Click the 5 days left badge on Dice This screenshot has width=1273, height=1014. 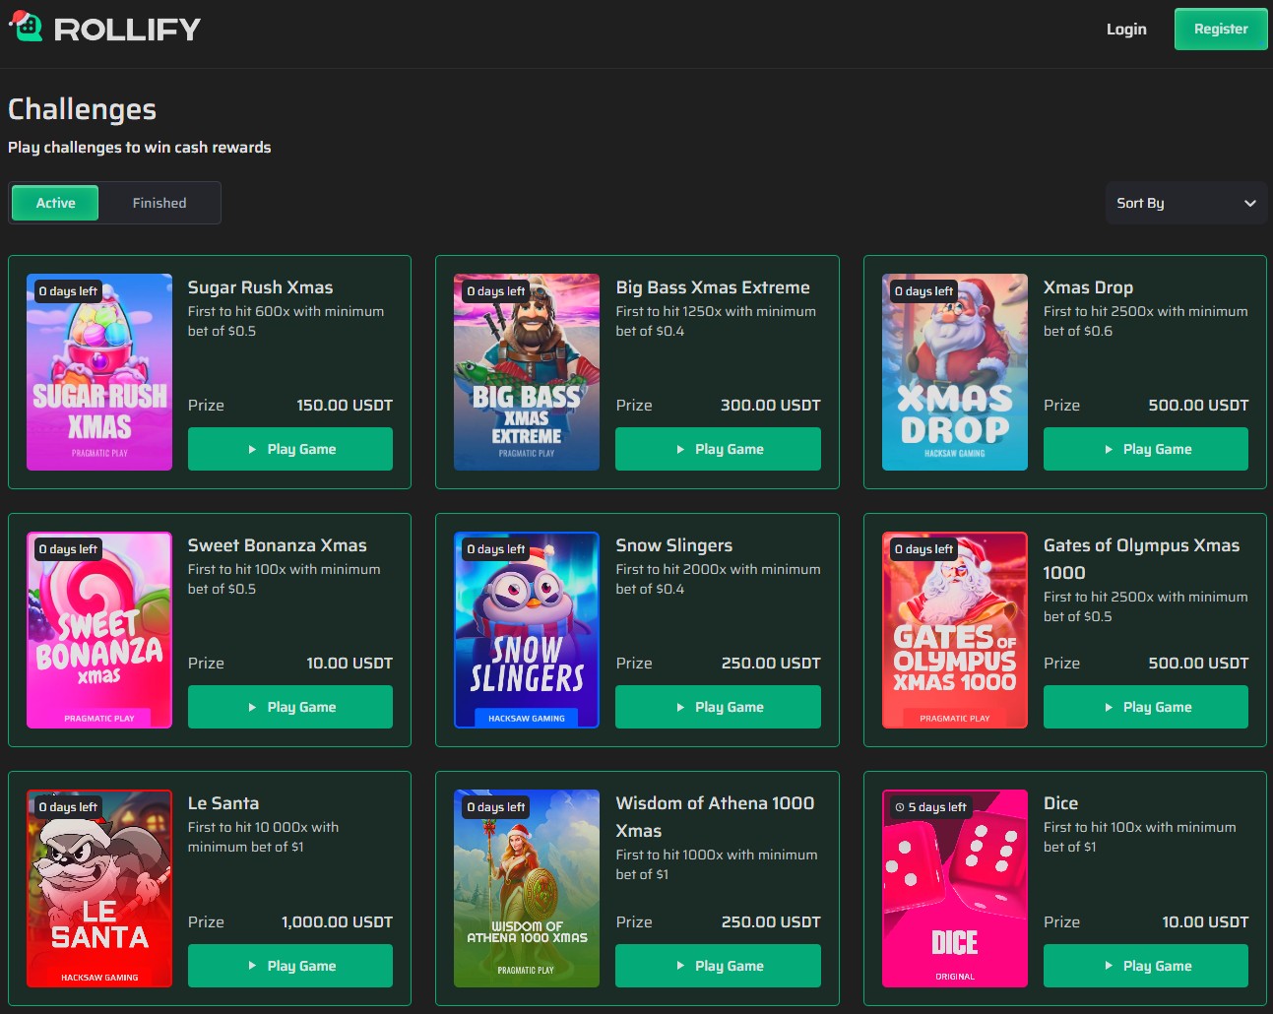click(x=930, y=807)
